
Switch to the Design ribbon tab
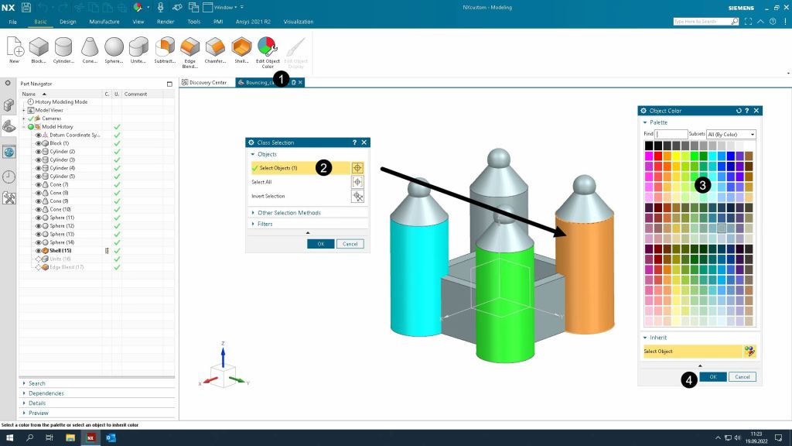click(68, 22)
